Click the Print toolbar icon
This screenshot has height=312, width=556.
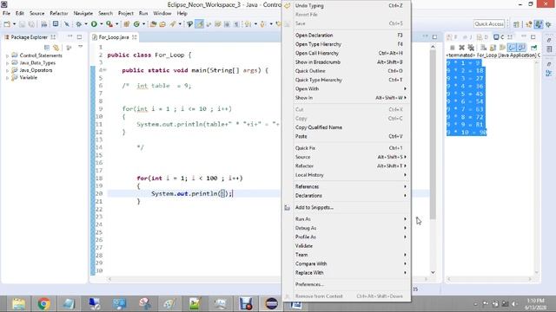[44, 24]
